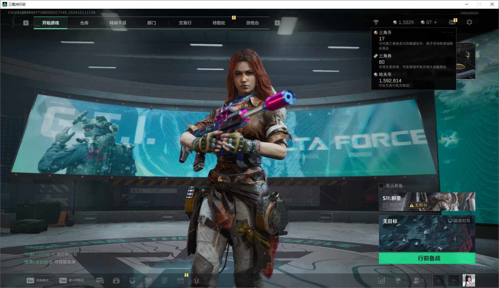This screenshot has height=288, width=499.
Task: Click the plus next to 97 currency
Action: point(436,22)
